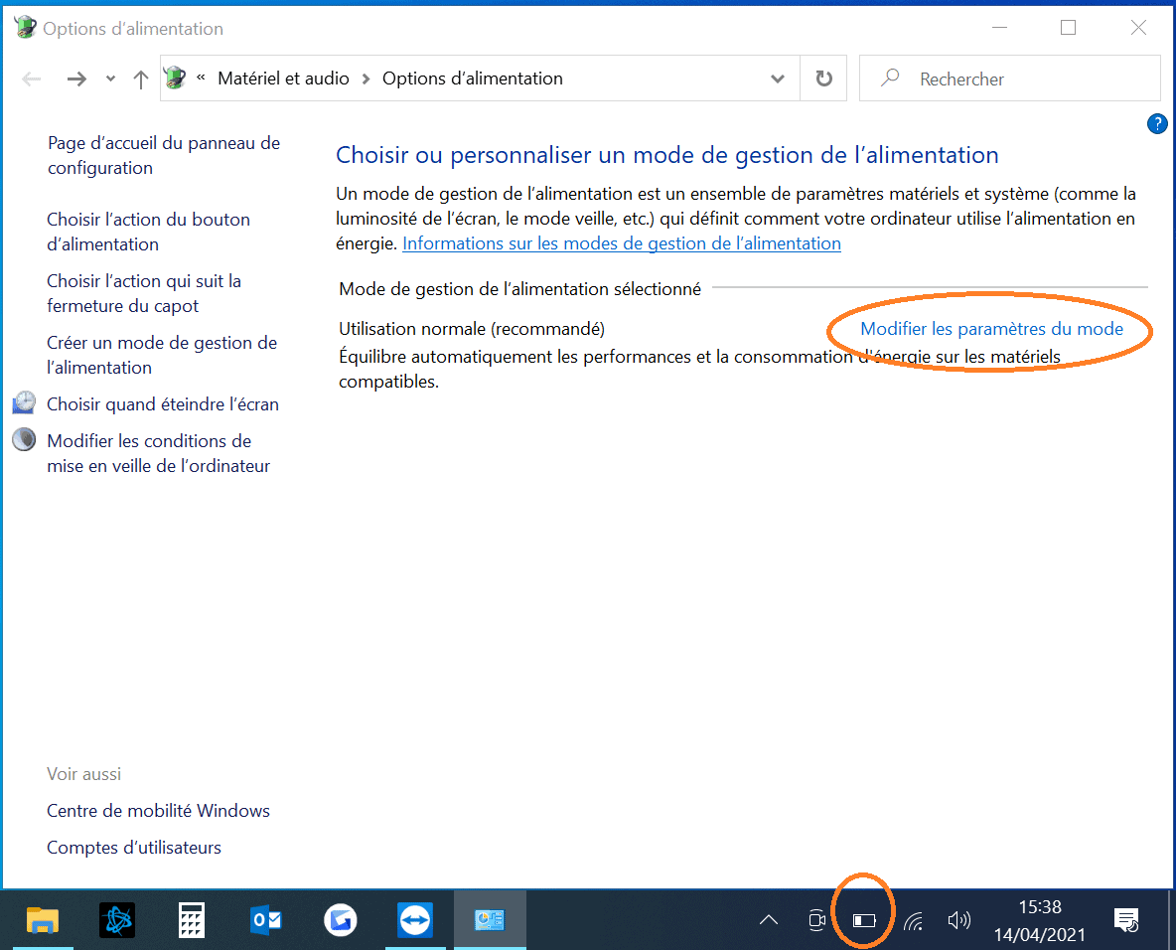Open Modifier les conditions de mise en veille
1176x950 pixels.
click(x=158, y=453)
